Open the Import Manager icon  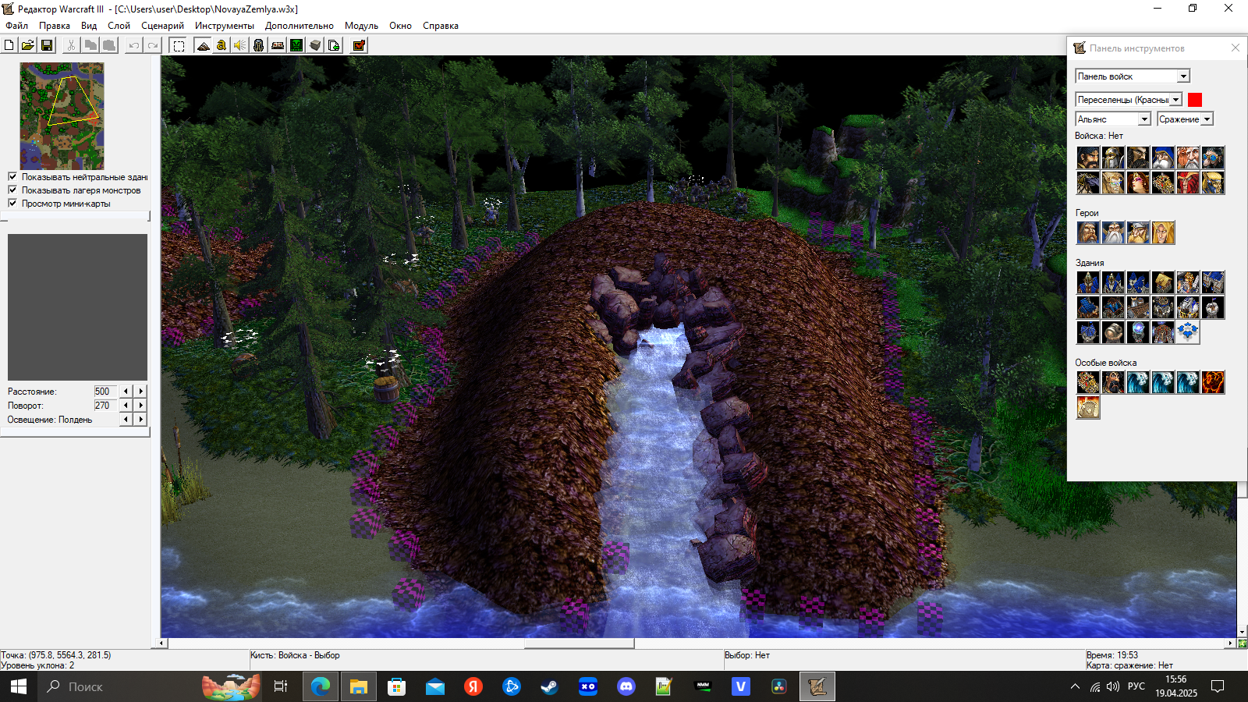334,45
